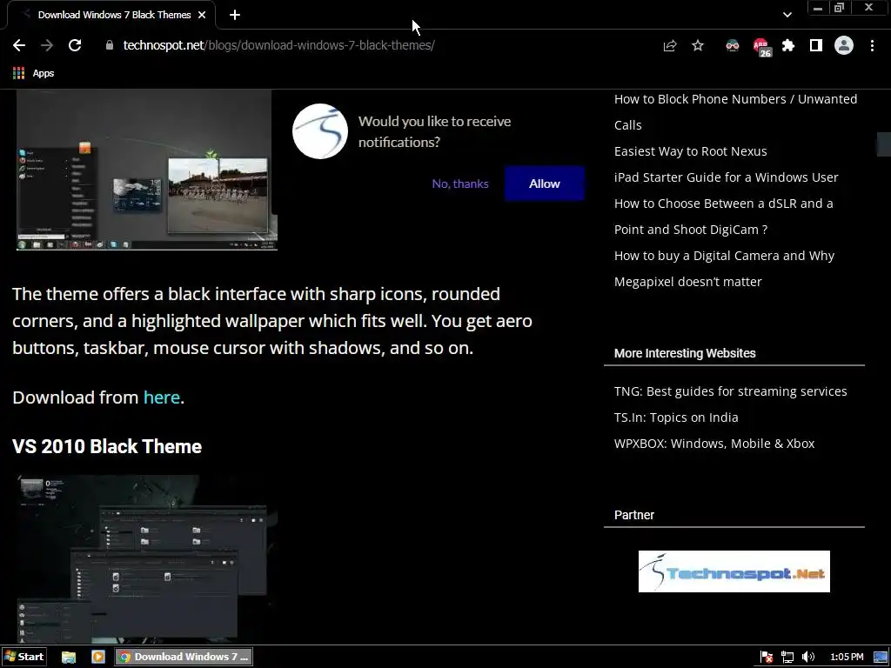Share this page icon
This screenshot has height=668, width=891.
tap(670, 46)
